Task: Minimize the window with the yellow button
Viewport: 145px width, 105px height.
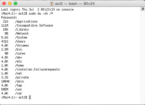Action: coord(10,3)
